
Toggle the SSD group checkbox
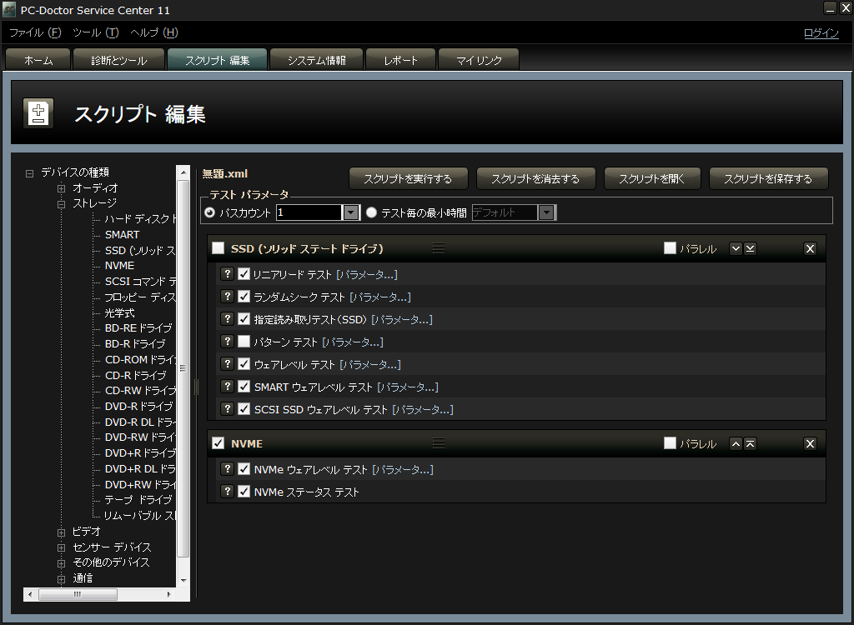point(218,248)
